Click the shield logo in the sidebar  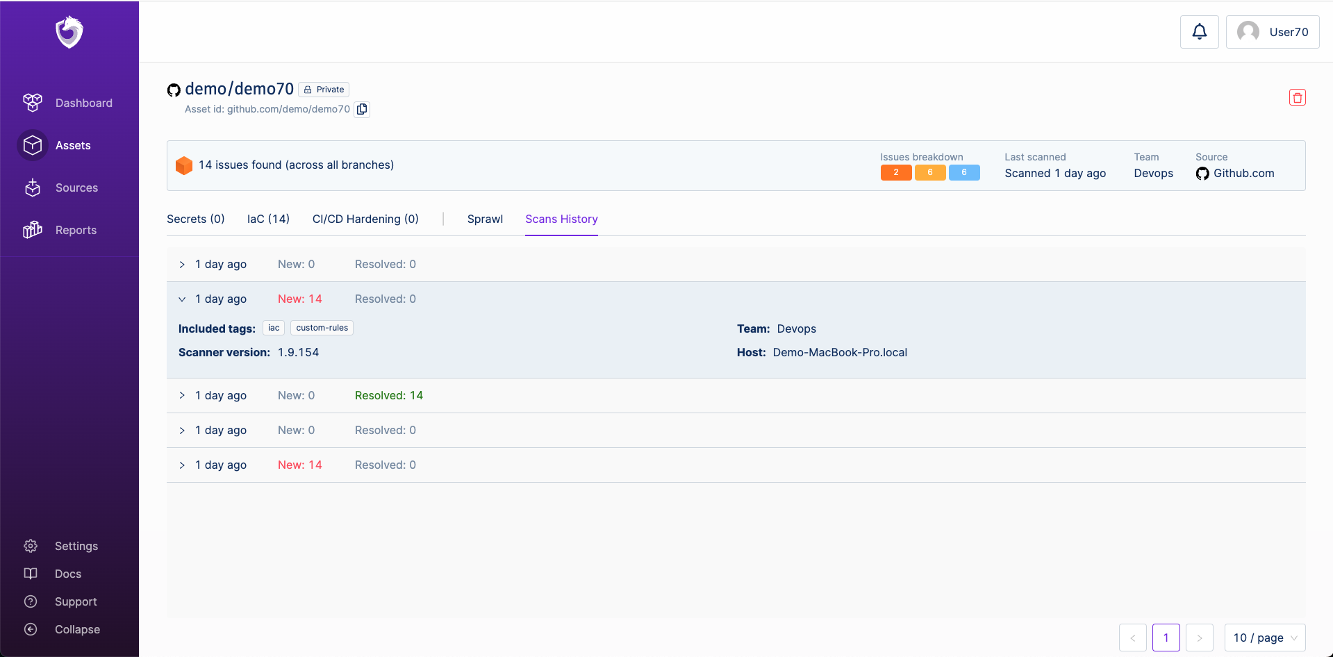click(69, 32)
